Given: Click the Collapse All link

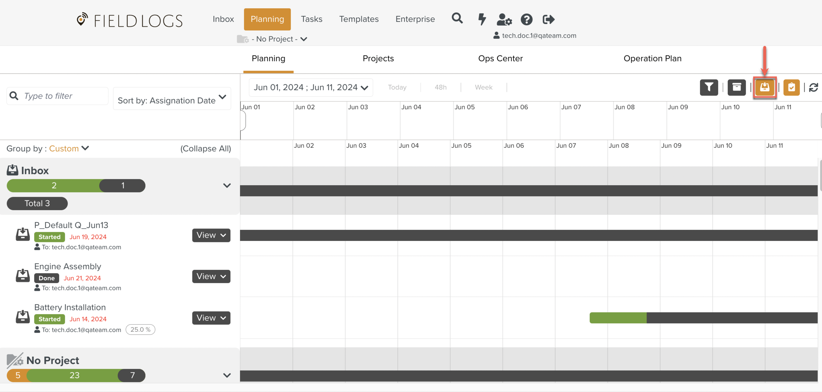Looking at the screenshot, I should [x=205, y=149].
